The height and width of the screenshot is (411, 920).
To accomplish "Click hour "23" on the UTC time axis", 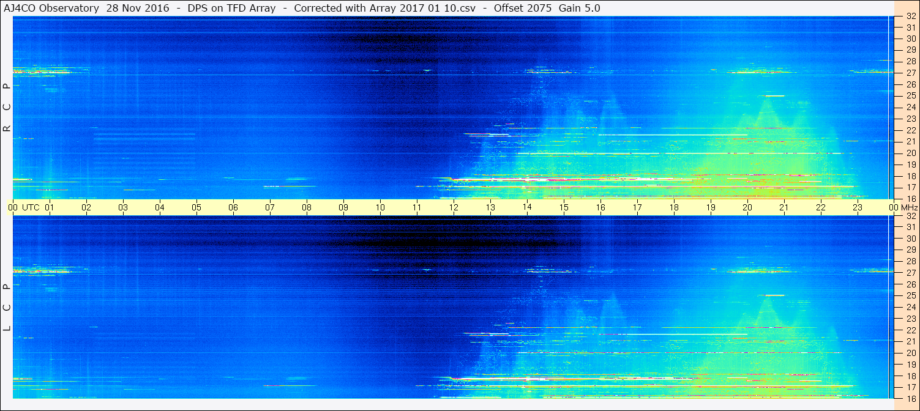I will coord(858,207).
